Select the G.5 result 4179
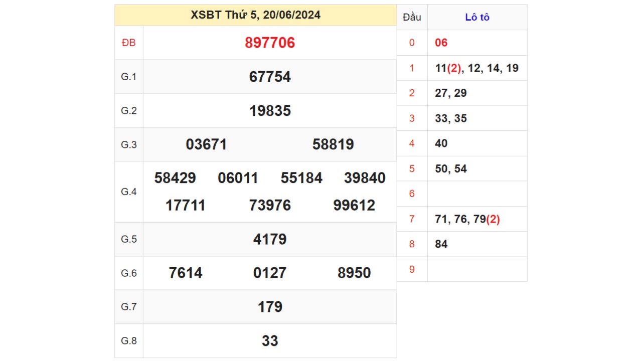Image resolution: width=642 pixels, height=361 pixels. [x=270, y=239]
